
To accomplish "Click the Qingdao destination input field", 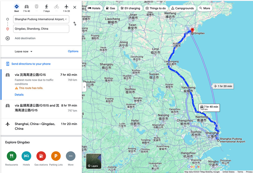I will (x=41, y=29).
